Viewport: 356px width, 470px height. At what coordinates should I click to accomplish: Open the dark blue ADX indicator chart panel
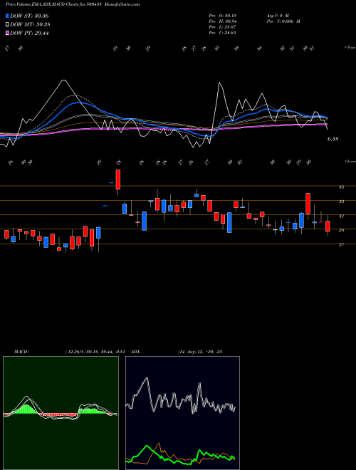(182, 413)
